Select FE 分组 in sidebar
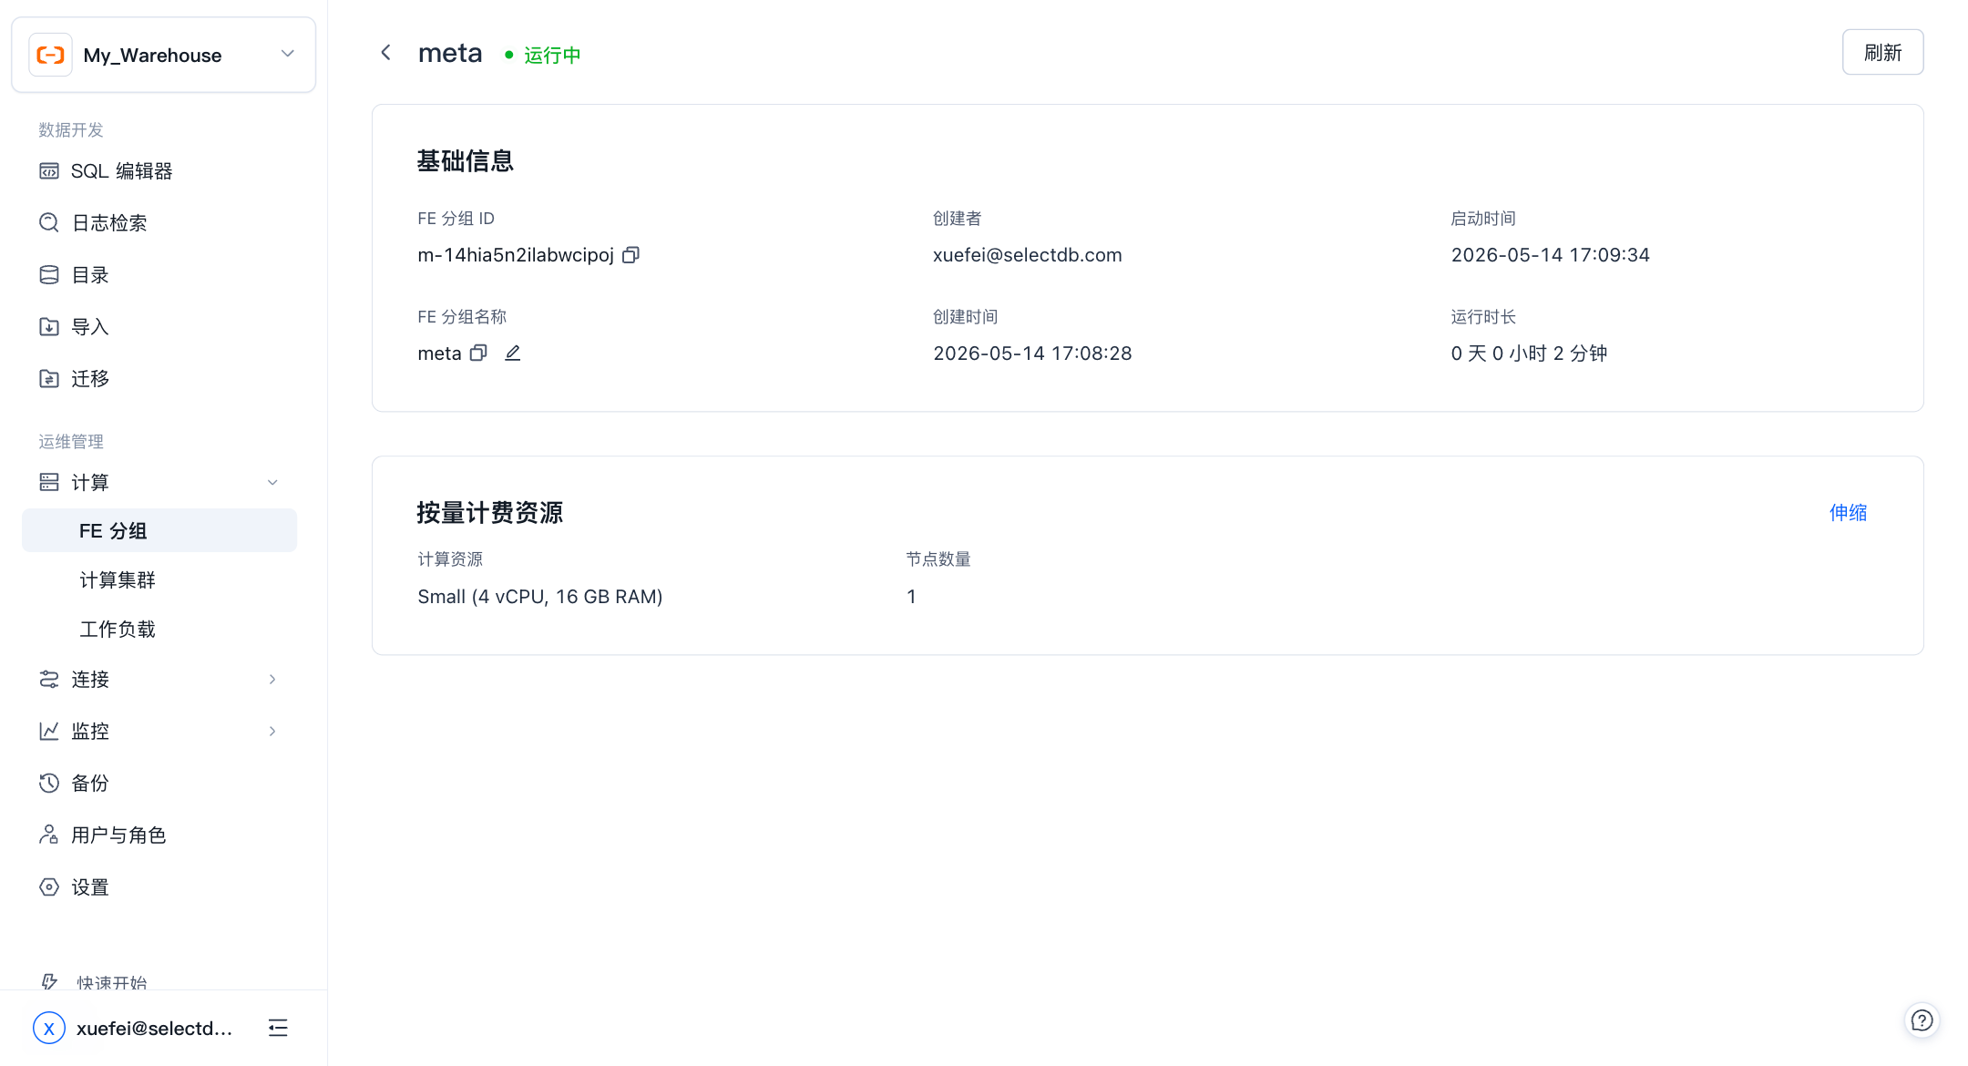The image size is (1968, 1066). coord(159,530)
